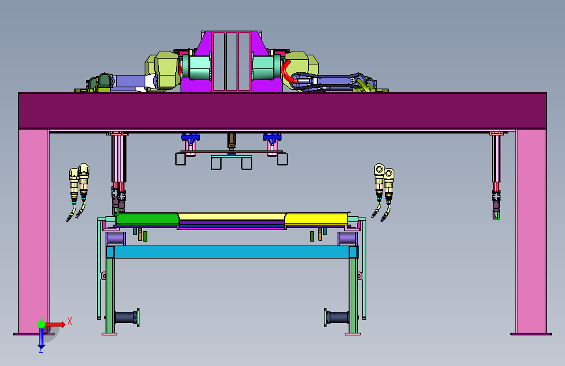This screenshot has width=565, height=366.
Task: Select the right purple roller under fixture
Action: coord(347,238)
